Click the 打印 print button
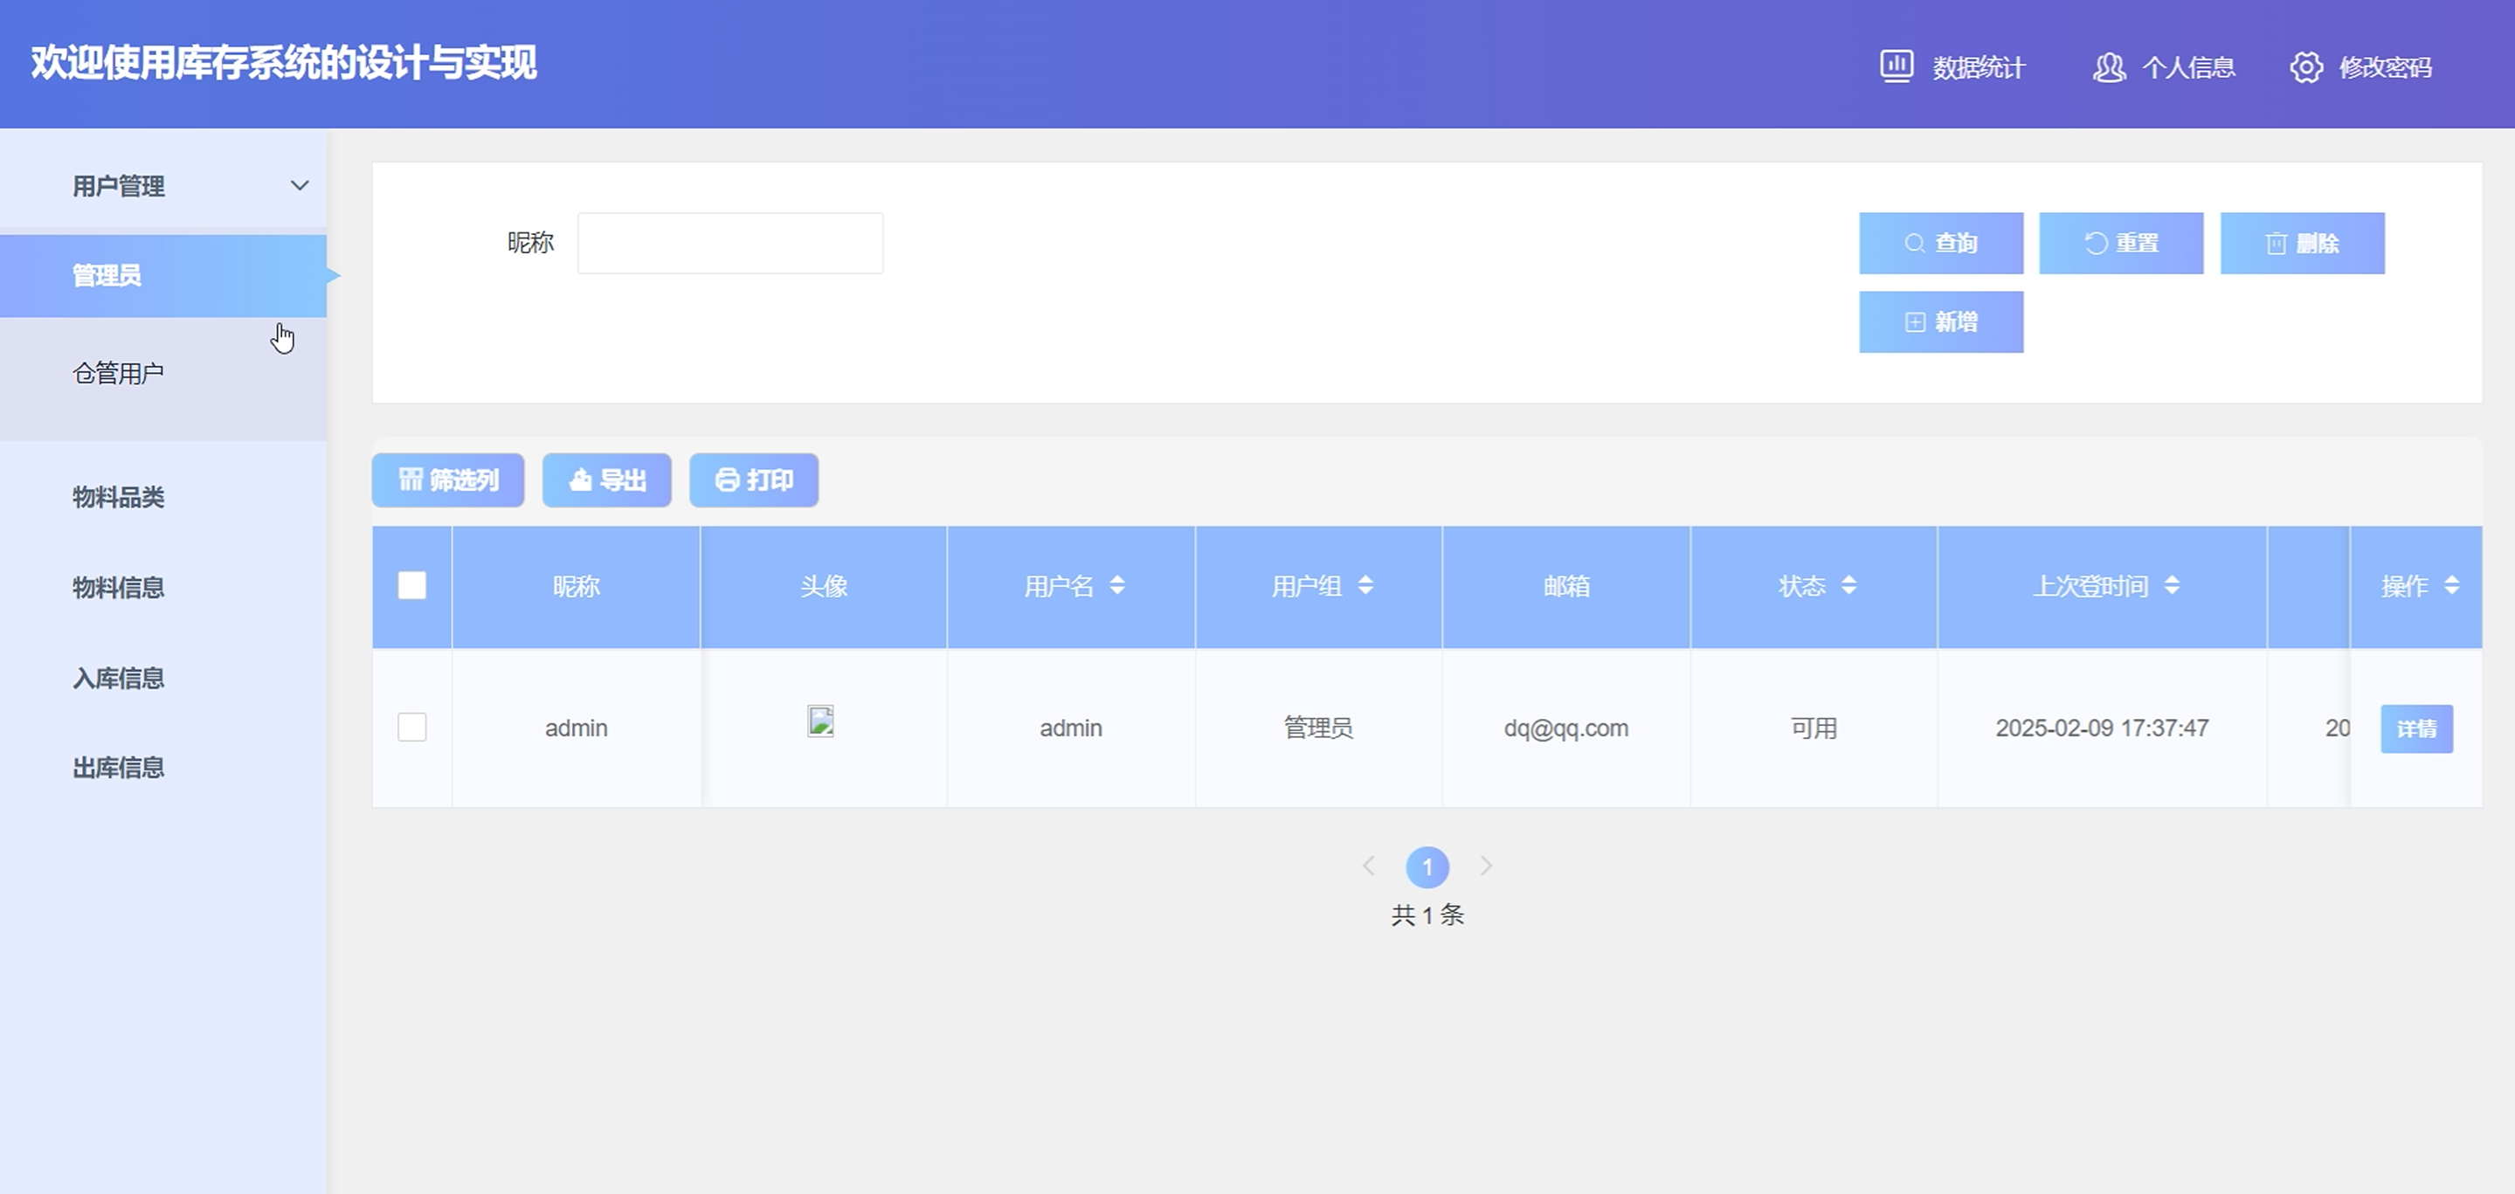 [753, 480]
